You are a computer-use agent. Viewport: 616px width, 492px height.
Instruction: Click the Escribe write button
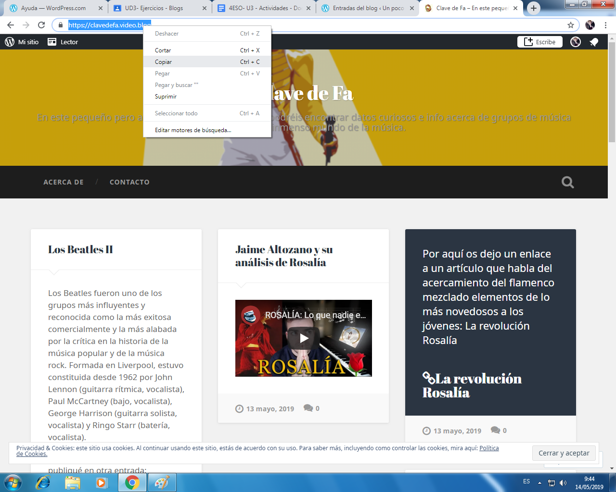point(539,42)
